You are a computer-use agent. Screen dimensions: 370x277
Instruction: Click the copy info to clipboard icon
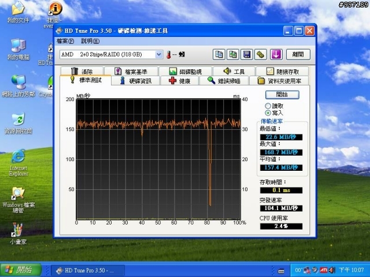click(219, 54)
